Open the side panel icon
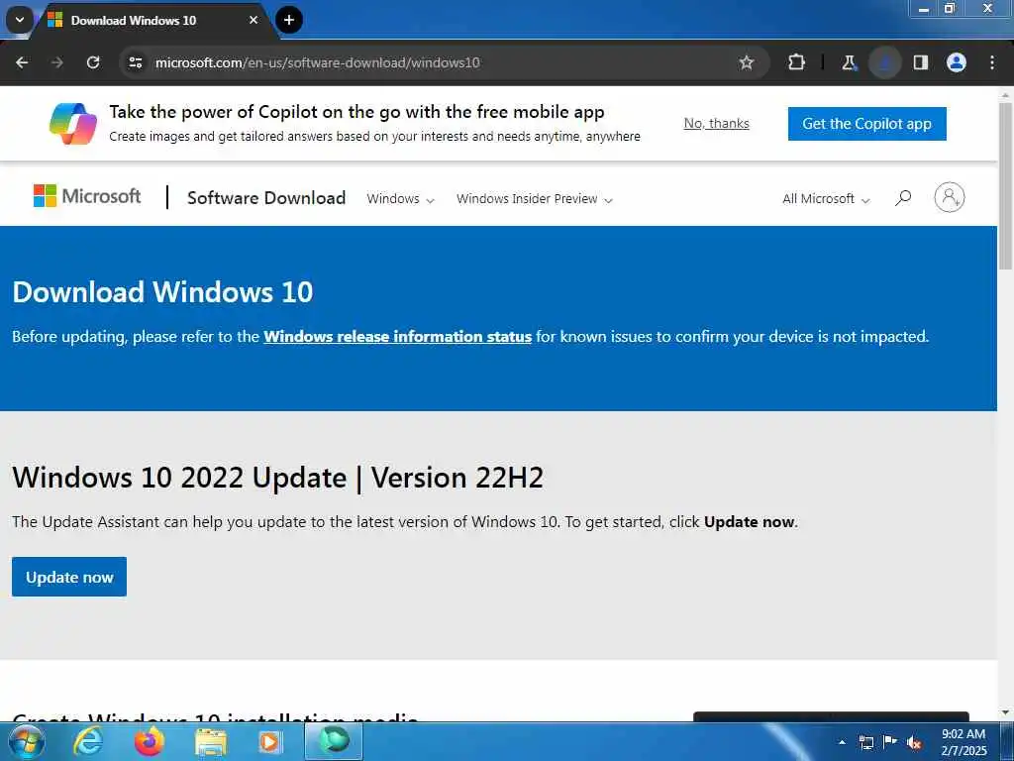Screen dimensions: 1014x761 coord(921,62)
